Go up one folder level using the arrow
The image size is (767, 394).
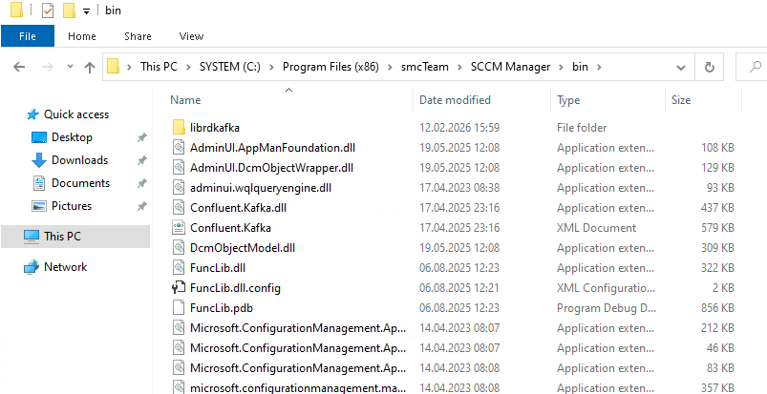[90, 67]
